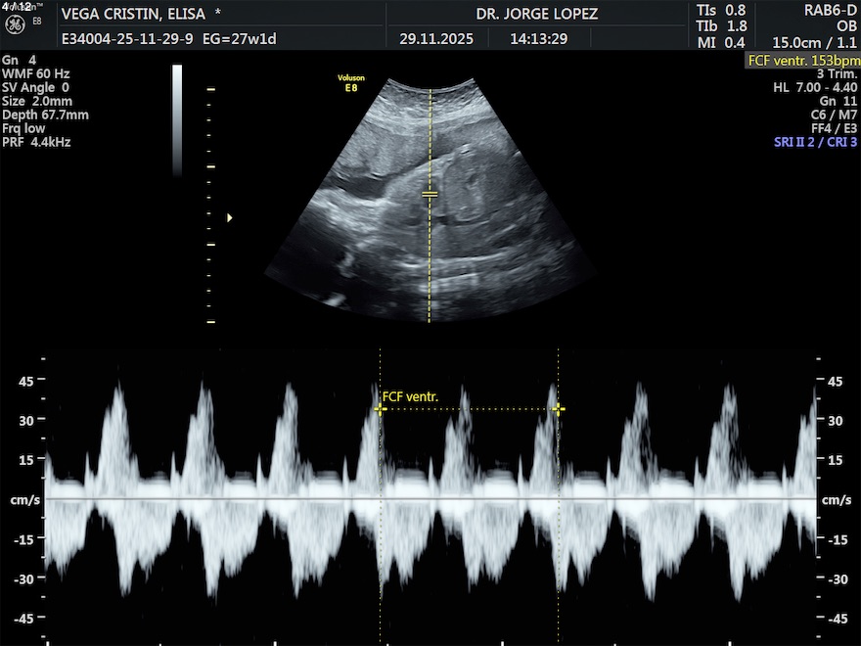Click the Depth 67.7mm parameter

tap(45, 115)
